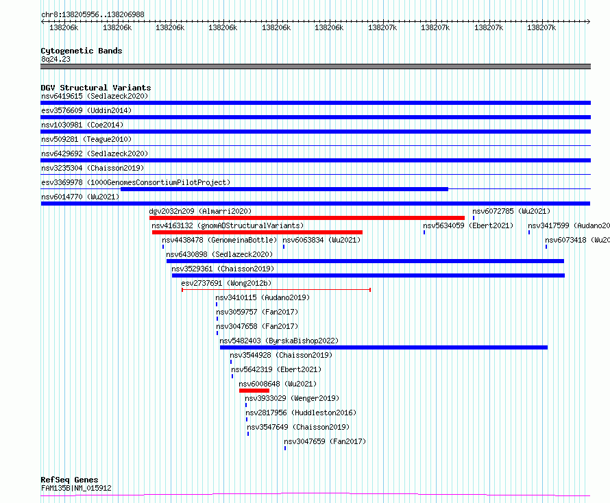The height and width of the screenshot is (503, 610).
Task: Click the nsv6430898 (Sedlazeck2020) label
Action: (219, 254)
